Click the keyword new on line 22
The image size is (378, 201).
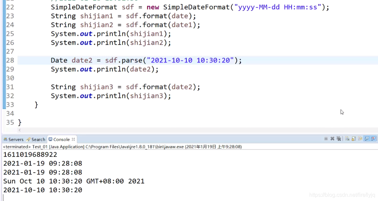tap(153, 7)
